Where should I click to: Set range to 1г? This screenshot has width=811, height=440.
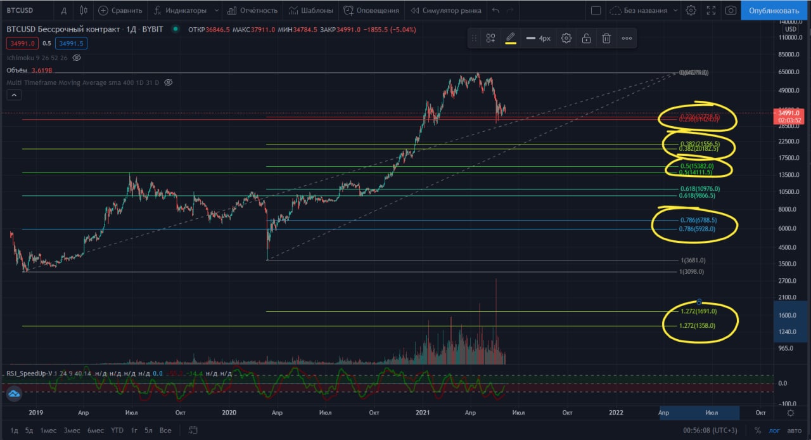pyautogui.click(x=134, y=430)
